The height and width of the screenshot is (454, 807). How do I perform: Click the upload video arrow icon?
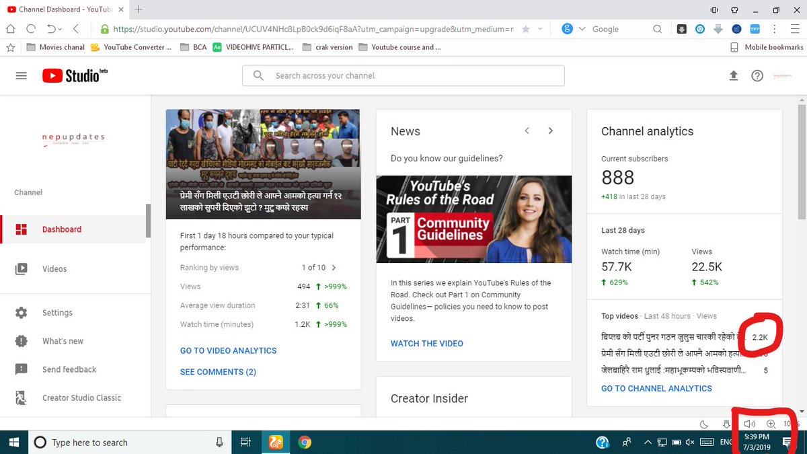734,76
